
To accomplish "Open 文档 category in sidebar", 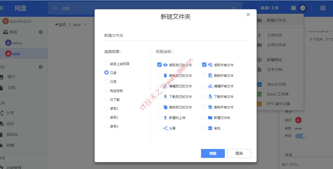I will [11, 88].
